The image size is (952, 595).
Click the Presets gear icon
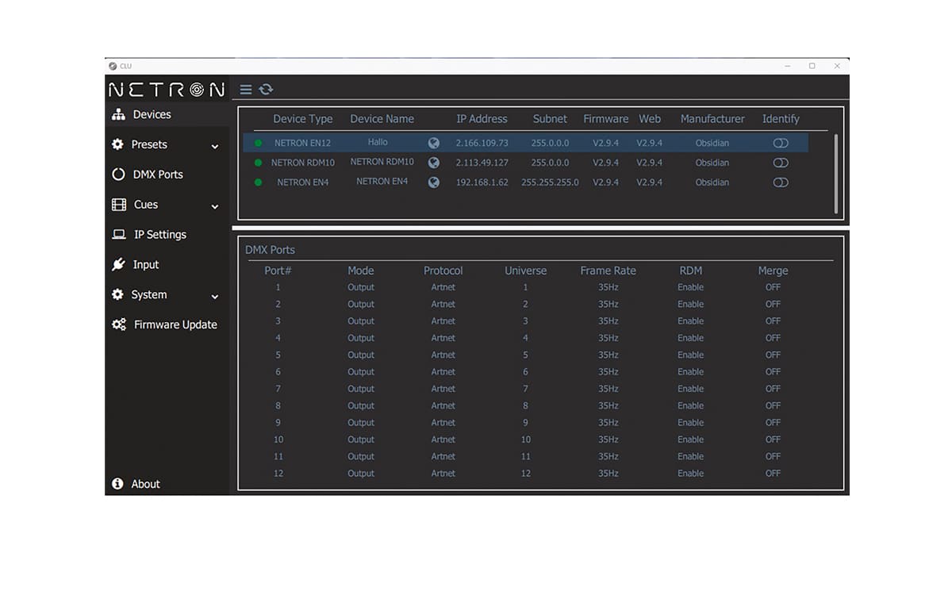(117, 144)
